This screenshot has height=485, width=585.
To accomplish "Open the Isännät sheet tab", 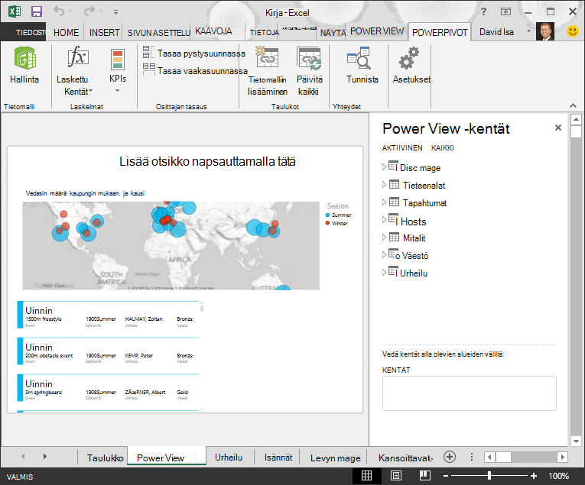I will (x=278, y=457).
